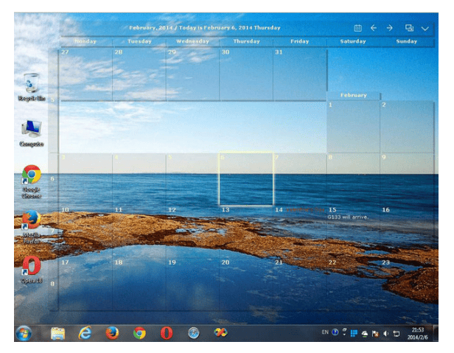Open the Windows Start menu orb
454x353 pixels.
point(24,333)
